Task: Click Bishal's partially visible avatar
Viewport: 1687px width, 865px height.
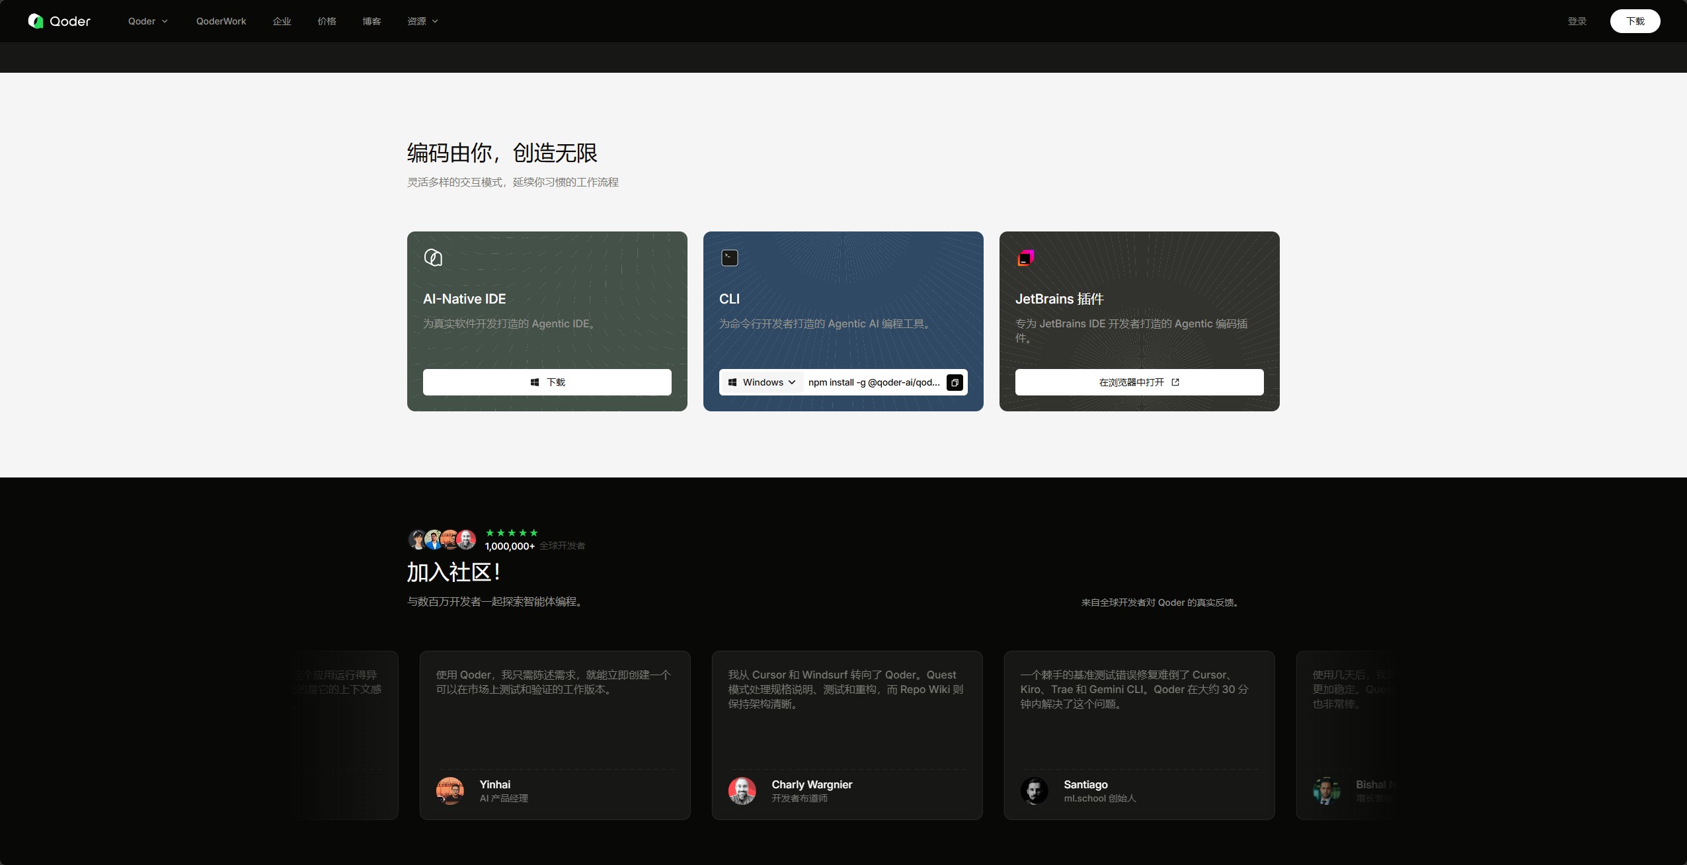Action: (x=1327, y=791)
